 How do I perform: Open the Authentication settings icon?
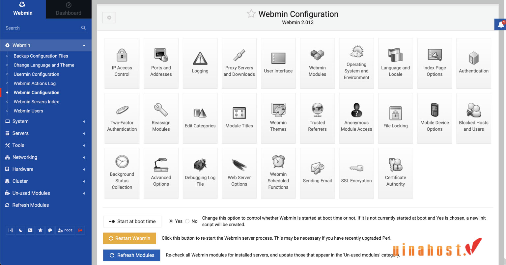pos(474,63)
